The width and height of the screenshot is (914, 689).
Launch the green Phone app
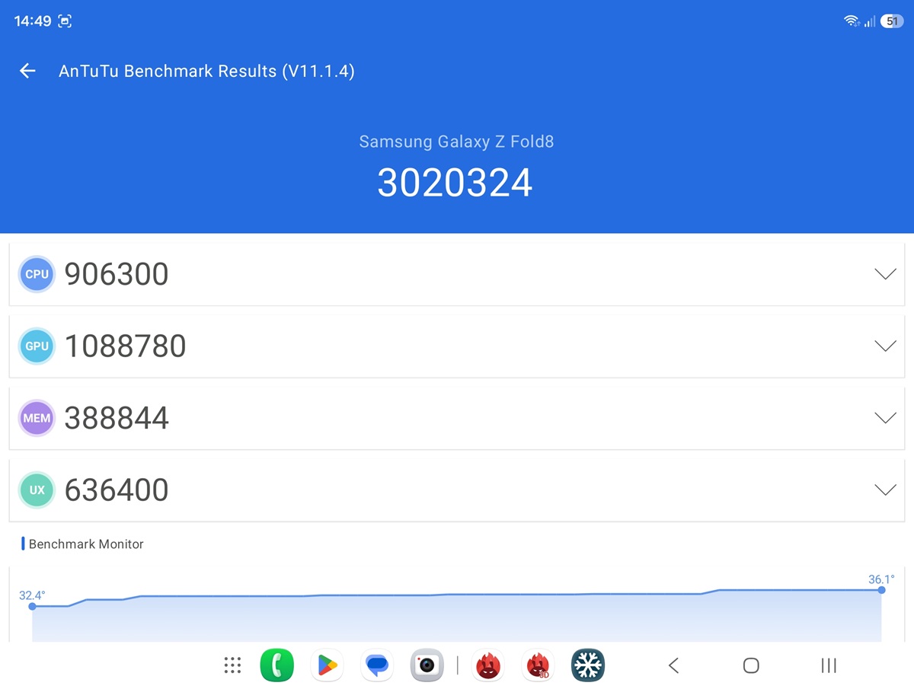[276, 665]
